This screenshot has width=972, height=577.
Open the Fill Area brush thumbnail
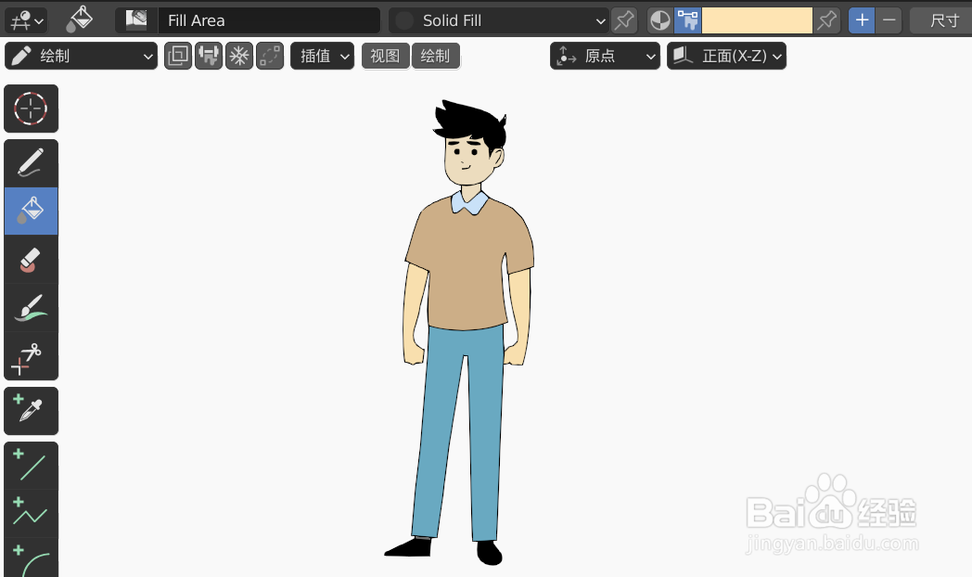136,20
